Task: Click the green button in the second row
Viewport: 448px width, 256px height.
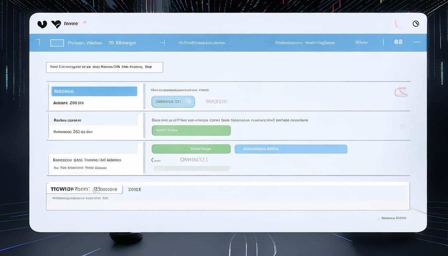Action: (x=191, y=130)
